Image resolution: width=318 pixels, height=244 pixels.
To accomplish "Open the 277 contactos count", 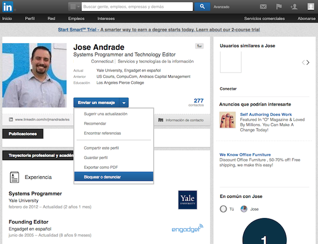I will pos(196,102).
